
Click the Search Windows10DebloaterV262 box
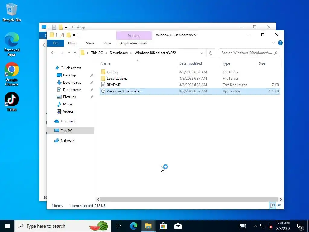[249, 53]
